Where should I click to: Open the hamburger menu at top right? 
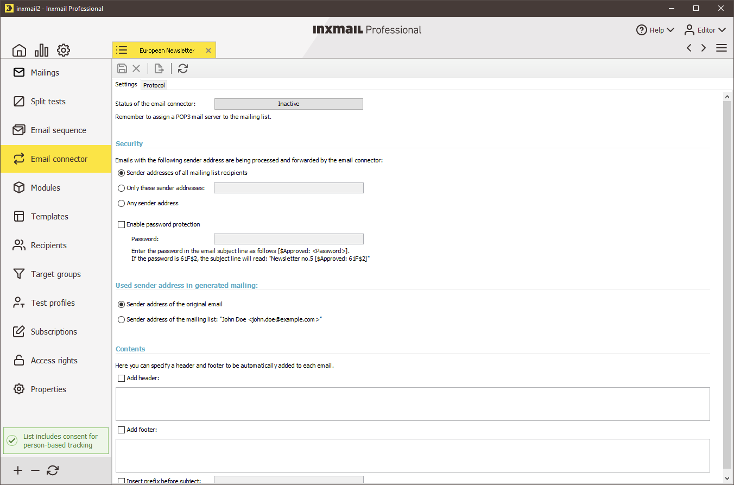pyautogui.click(x=722, y=48)
